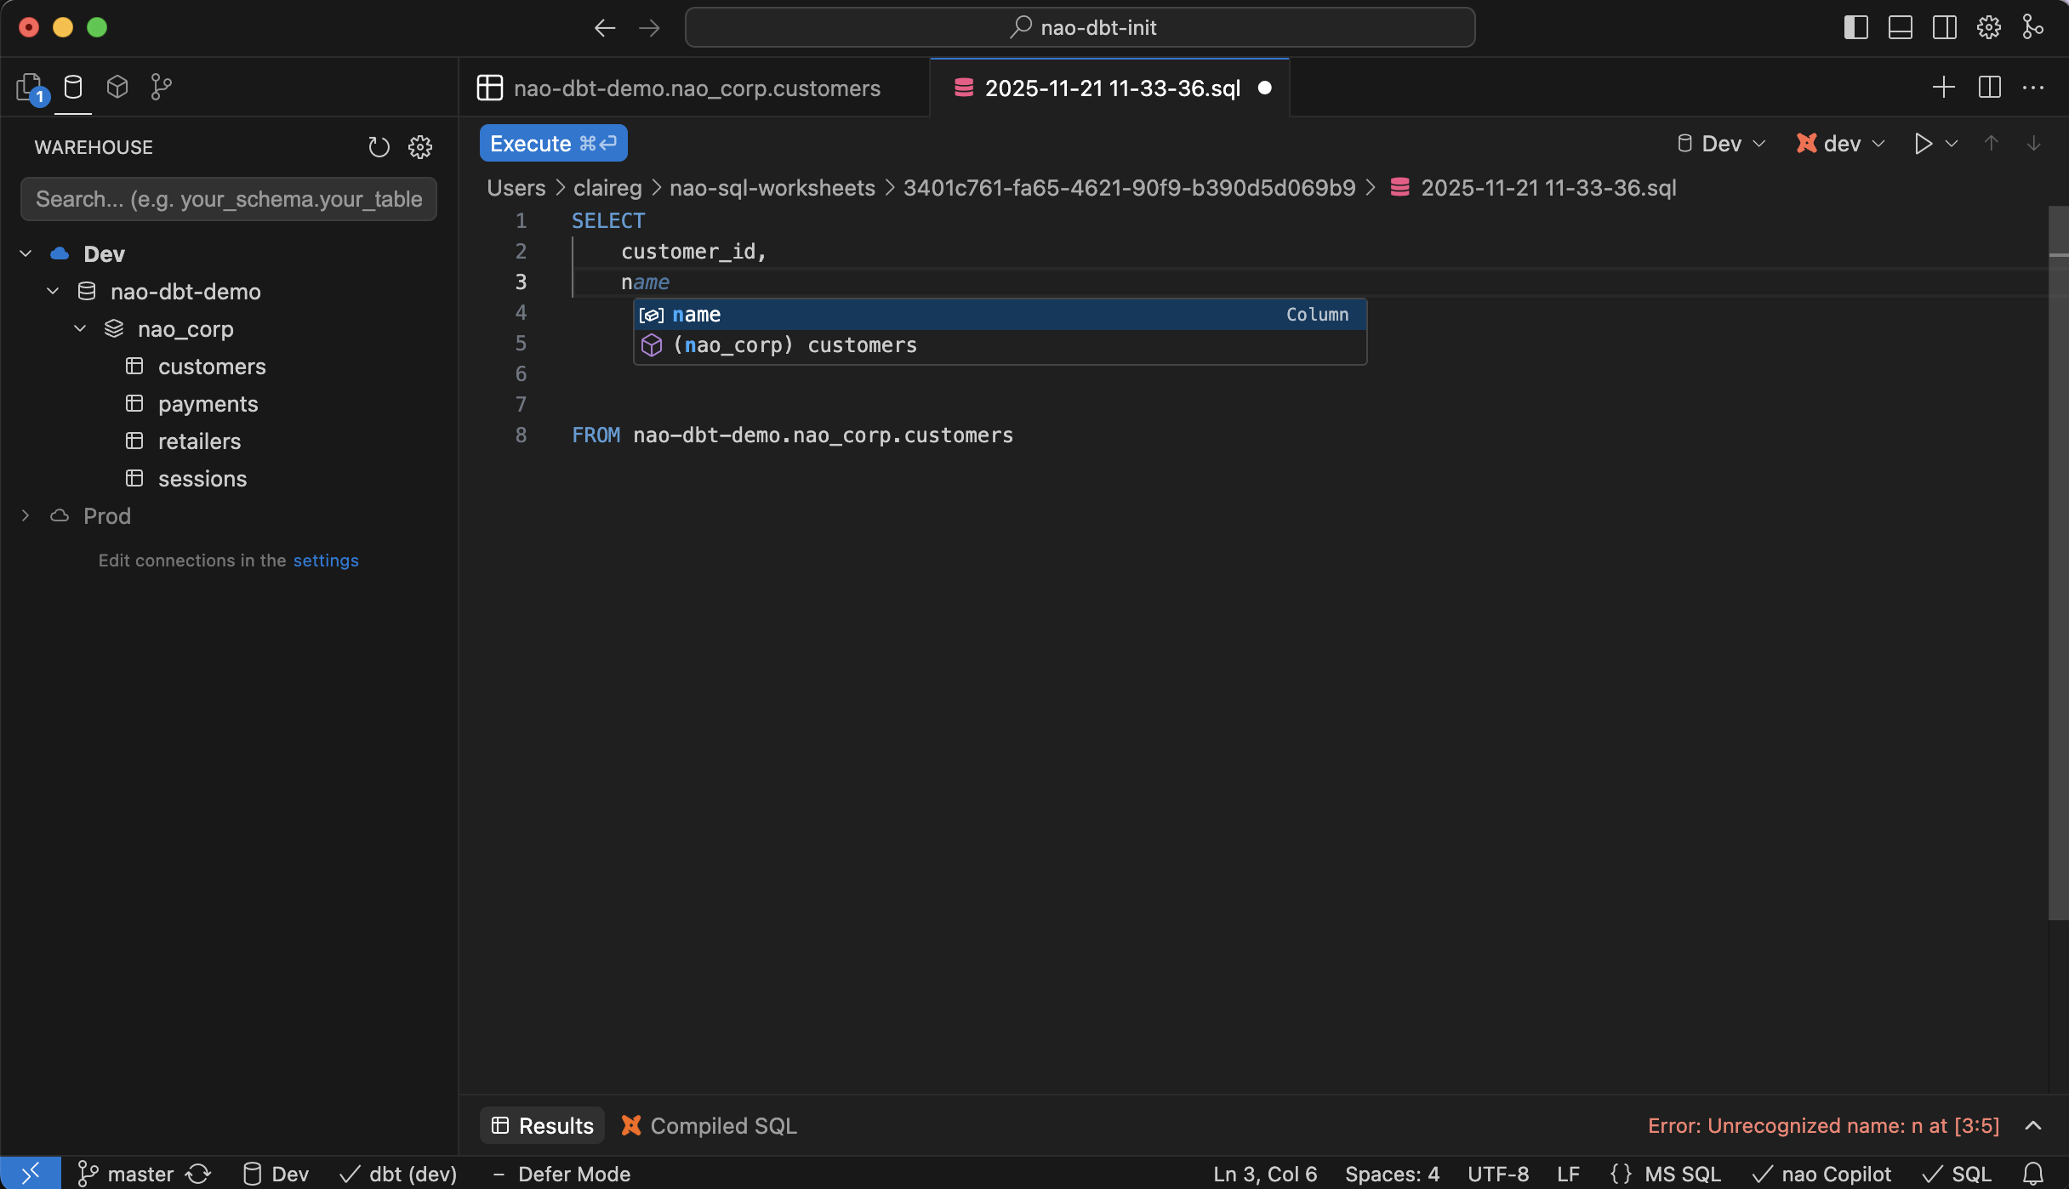
Task: Create a new worksheet with plus icon
Action: 1944,87
